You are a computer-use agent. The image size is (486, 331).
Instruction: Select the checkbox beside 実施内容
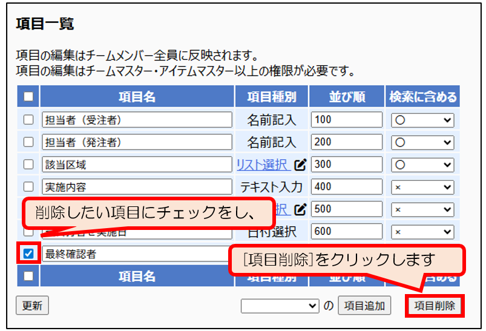pos(28,186)
